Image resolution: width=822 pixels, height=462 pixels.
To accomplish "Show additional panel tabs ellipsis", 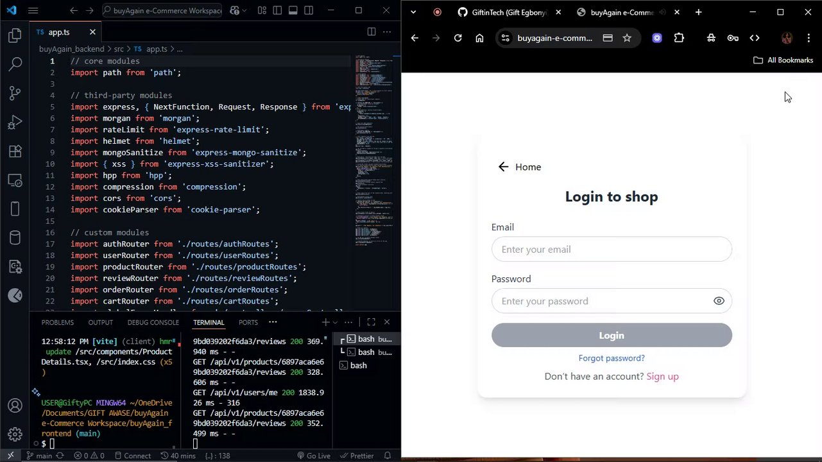I will pyautogui.click(x=273, y=322).
